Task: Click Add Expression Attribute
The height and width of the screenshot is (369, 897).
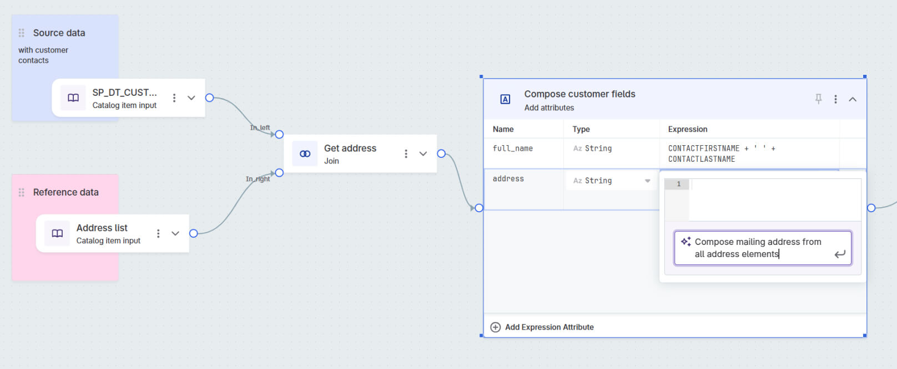Action: click(549, 327)
